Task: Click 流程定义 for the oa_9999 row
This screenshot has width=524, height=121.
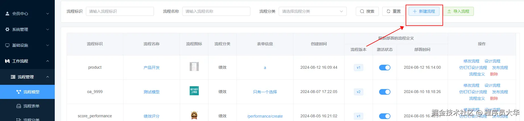Action: [477, 98]
